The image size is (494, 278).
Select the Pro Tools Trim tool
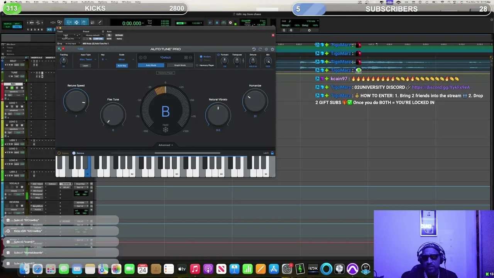[x=69, y=22]
